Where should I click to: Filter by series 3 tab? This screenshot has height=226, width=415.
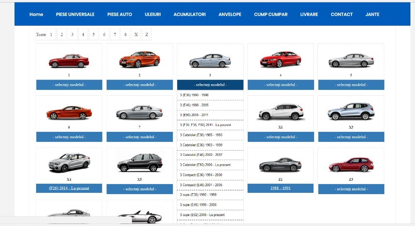(72, 35)
